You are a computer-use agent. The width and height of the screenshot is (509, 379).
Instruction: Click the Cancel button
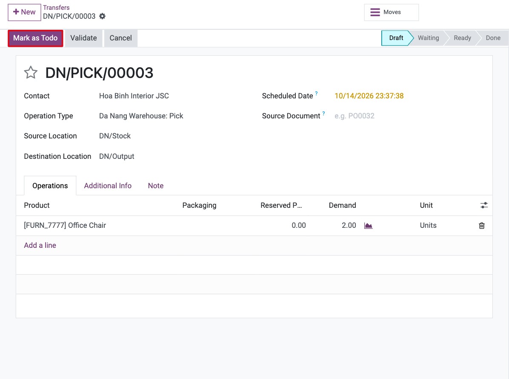(x=120, y=38)
